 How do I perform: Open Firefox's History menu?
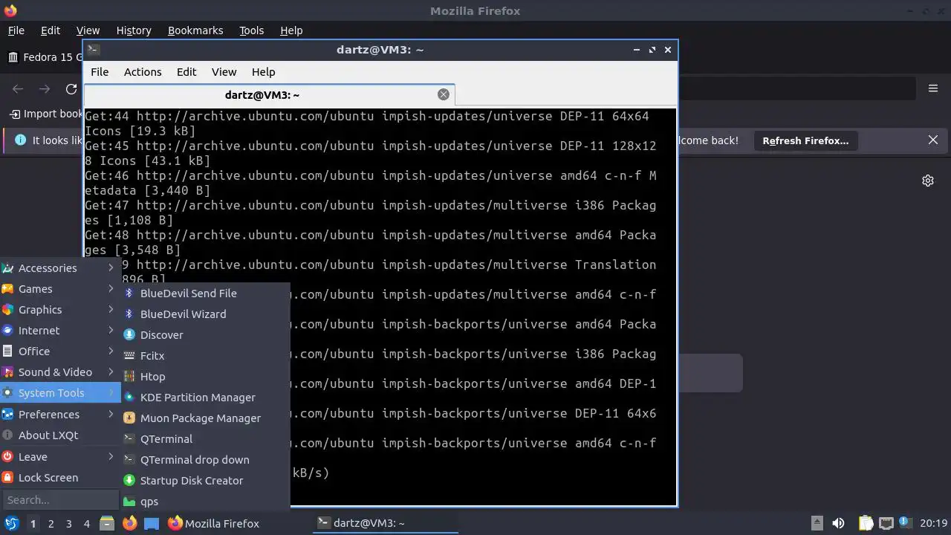tap(134, 30)
